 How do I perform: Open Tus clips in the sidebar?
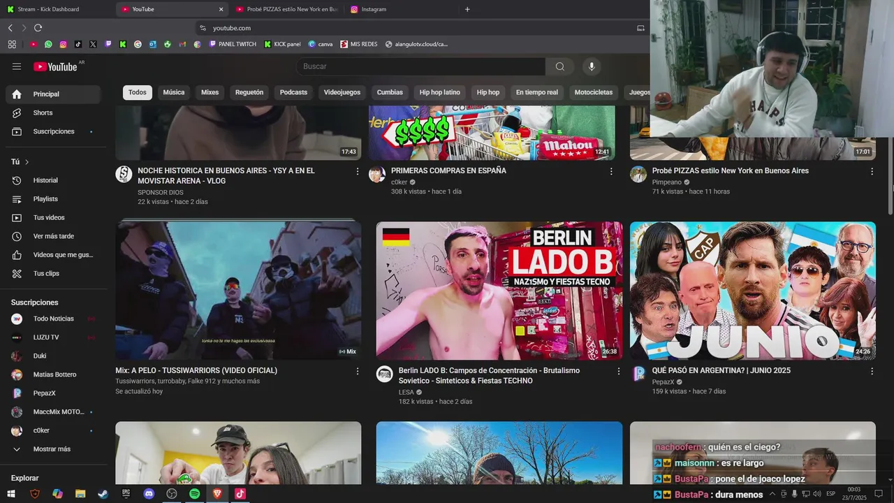[x=53, y=273]
